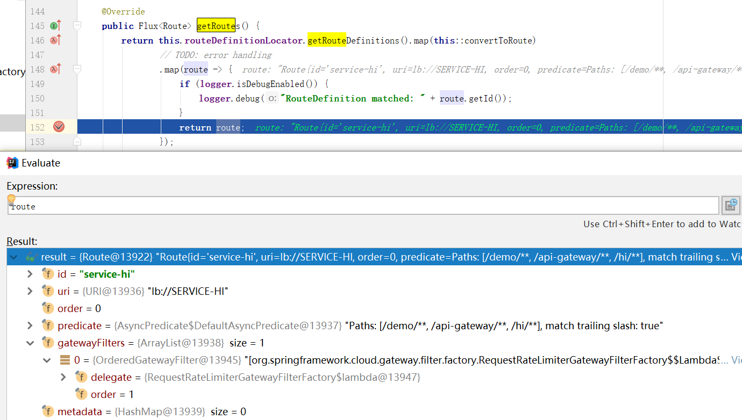Click the Result label

point(22,242)
